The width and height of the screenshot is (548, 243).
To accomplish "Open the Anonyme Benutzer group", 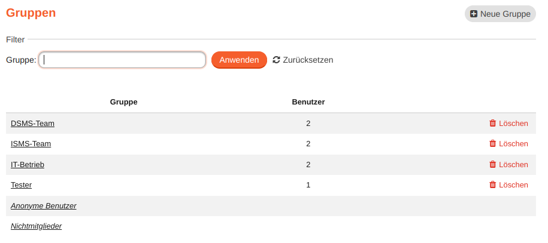I will 43,205.
